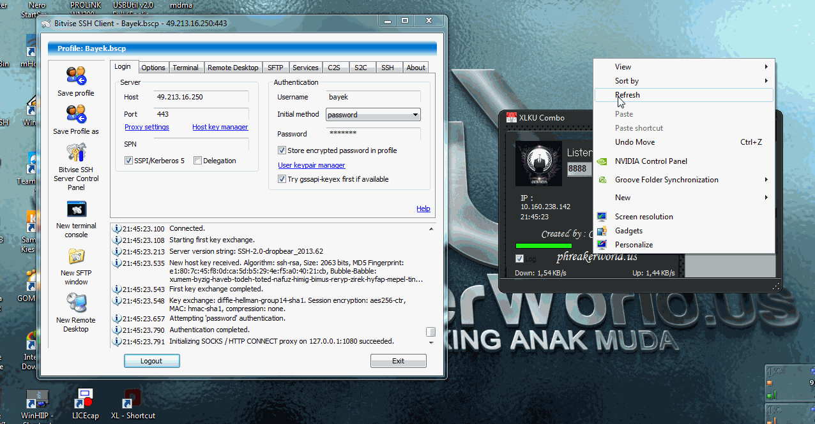Click the info icon beside Authentication completed entry
815x424 pixels.
pyautogui.click(x=117, y=330)
